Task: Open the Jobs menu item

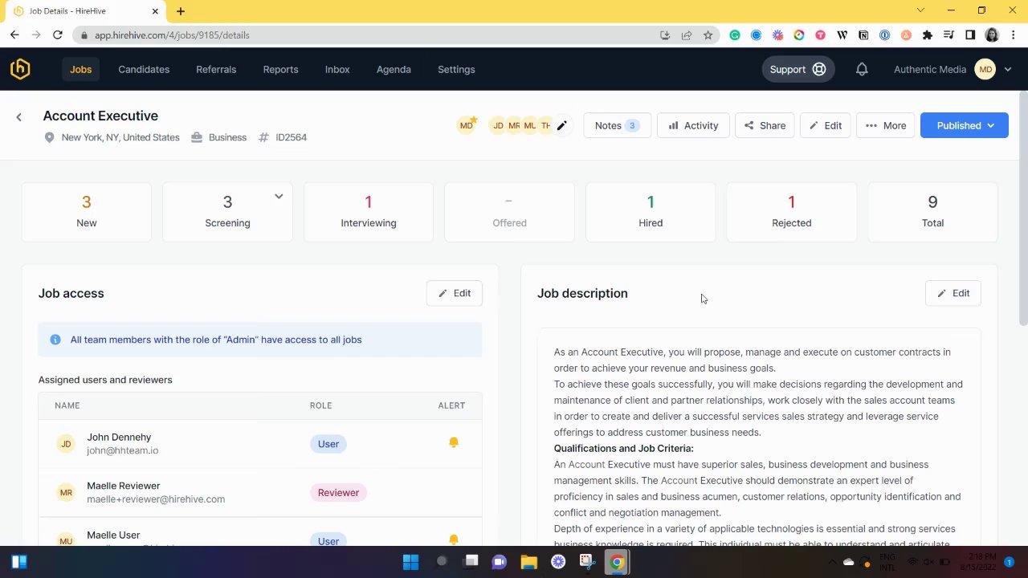Action: (x=80, y=69)
